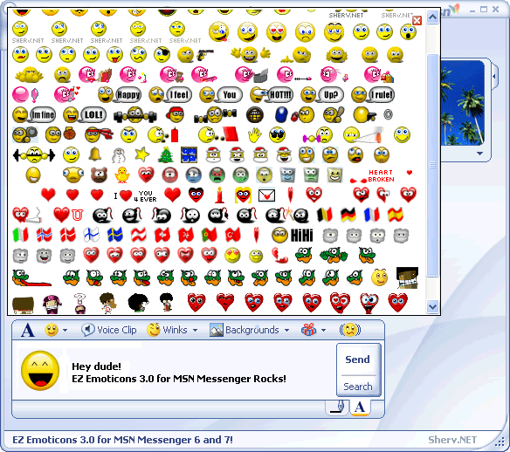Select the pirate eye-patch smiley
This screenshot has height=452, width=510.
[162, 55]
